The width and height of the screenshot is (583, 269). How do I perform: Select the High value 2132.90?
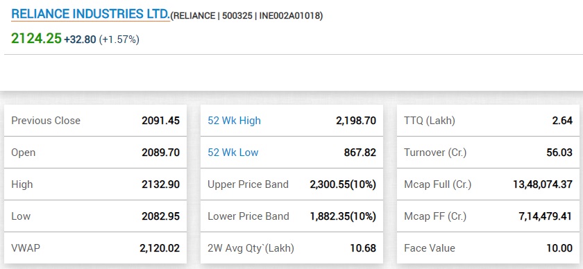(160, 184)
